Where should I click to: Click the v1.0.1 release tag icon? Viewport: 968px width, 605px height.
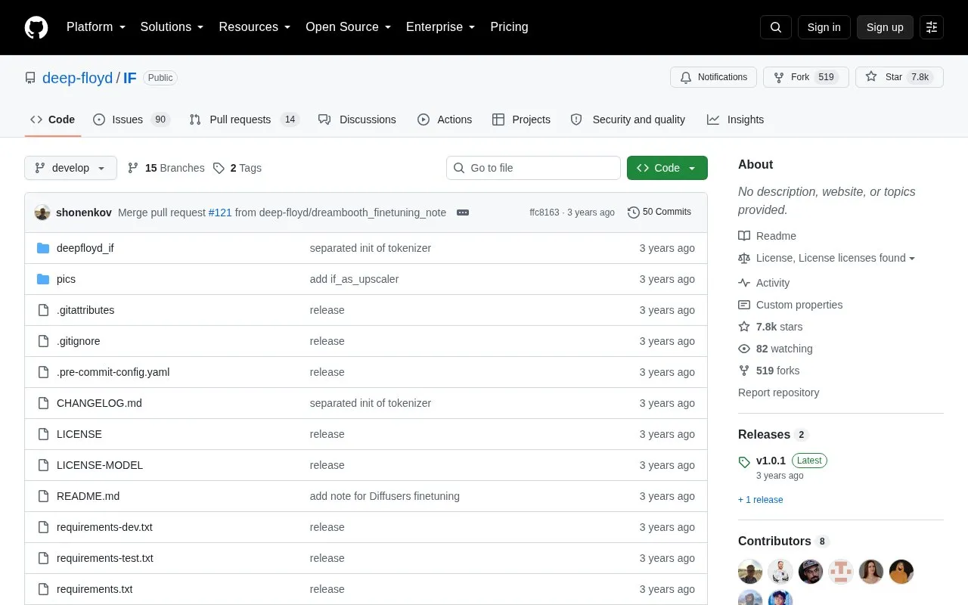click(744, 461)
